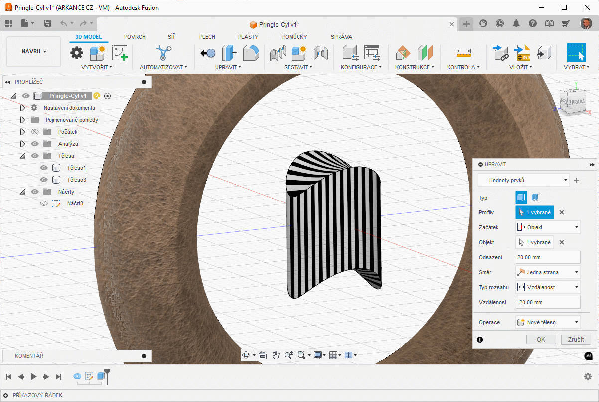Screen dimensions: 599x402
Task: Collapse the Náčrty folder
Action: pos(22,192)
